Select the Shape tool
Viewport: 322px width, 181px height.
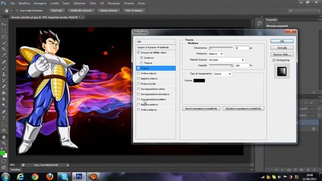4,131
